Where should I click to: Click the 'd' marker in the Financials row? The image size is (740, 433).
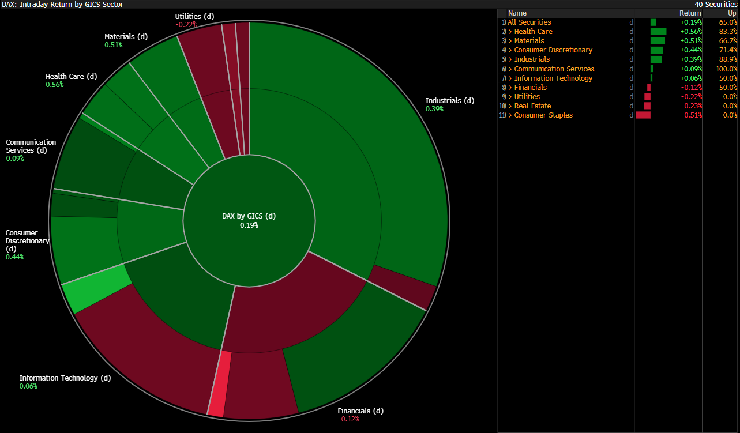pyautogui.click(x=632, y=88)
